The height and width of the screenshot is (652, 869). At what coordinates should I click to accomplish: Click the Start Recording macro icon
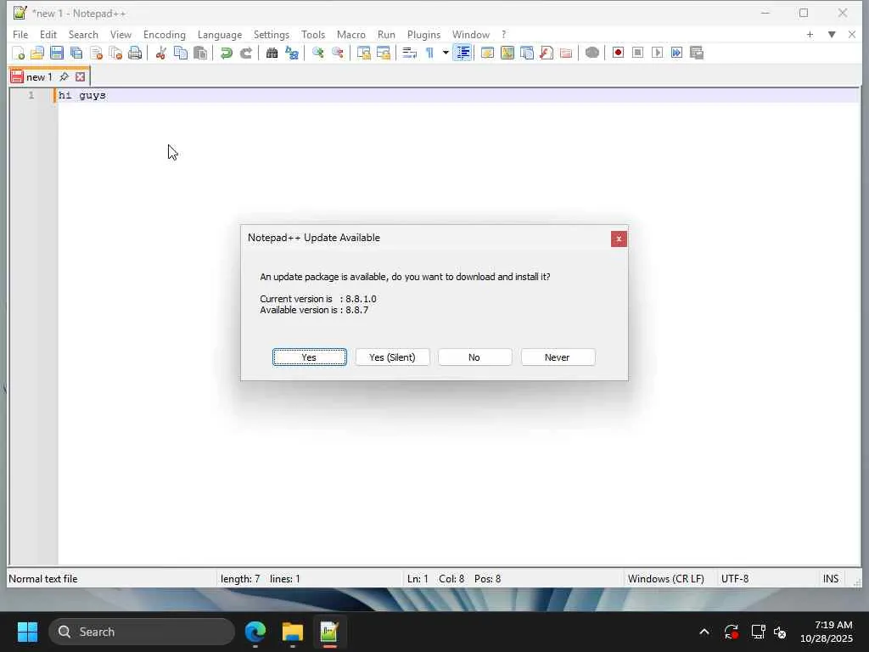click(x=618, y=53)
